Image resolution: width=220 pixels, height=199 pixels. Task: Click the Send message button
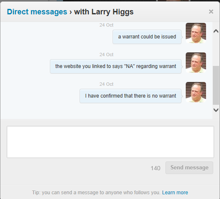click(189, 168)
